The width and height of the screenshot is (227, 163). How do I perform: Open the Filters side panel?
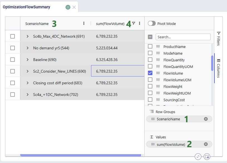218,39
